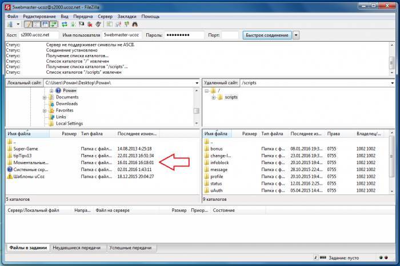Sort remote list by Права column
Image resolution: width=400 pixels, height=266 pixels.
[333, 134]
